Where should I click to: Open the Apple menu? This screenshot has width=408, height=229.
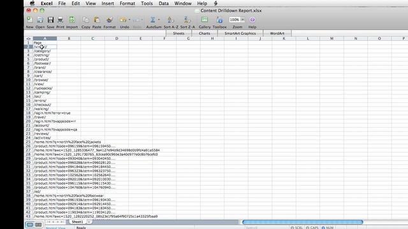[33, 3]
